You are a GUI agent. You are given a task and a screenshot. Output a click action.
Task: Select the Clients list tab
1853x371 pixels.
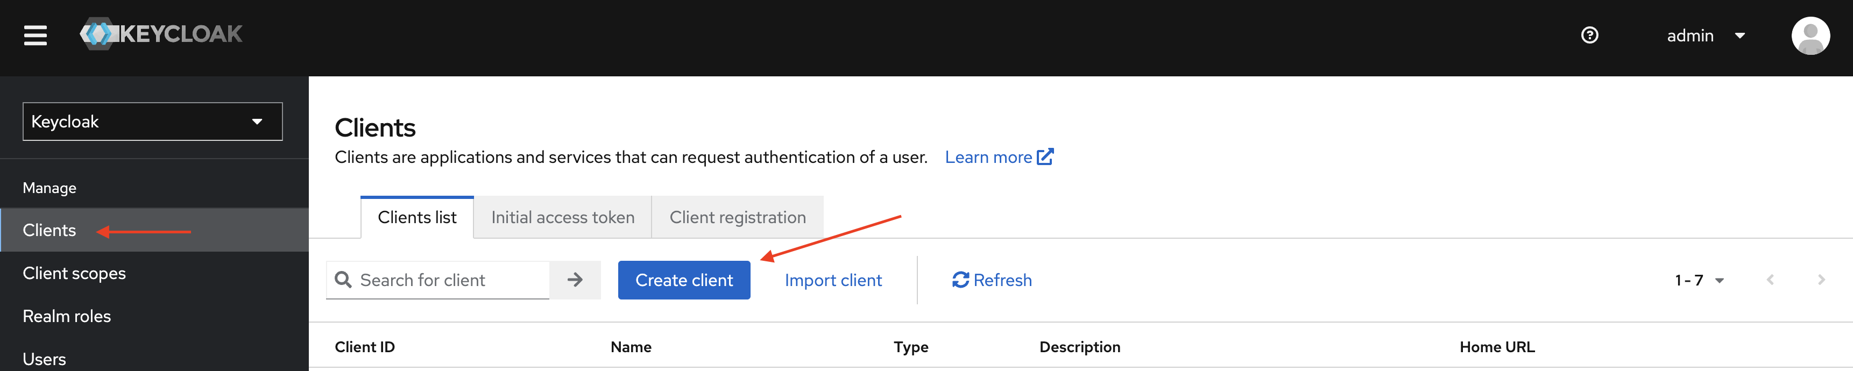(417, 217)
